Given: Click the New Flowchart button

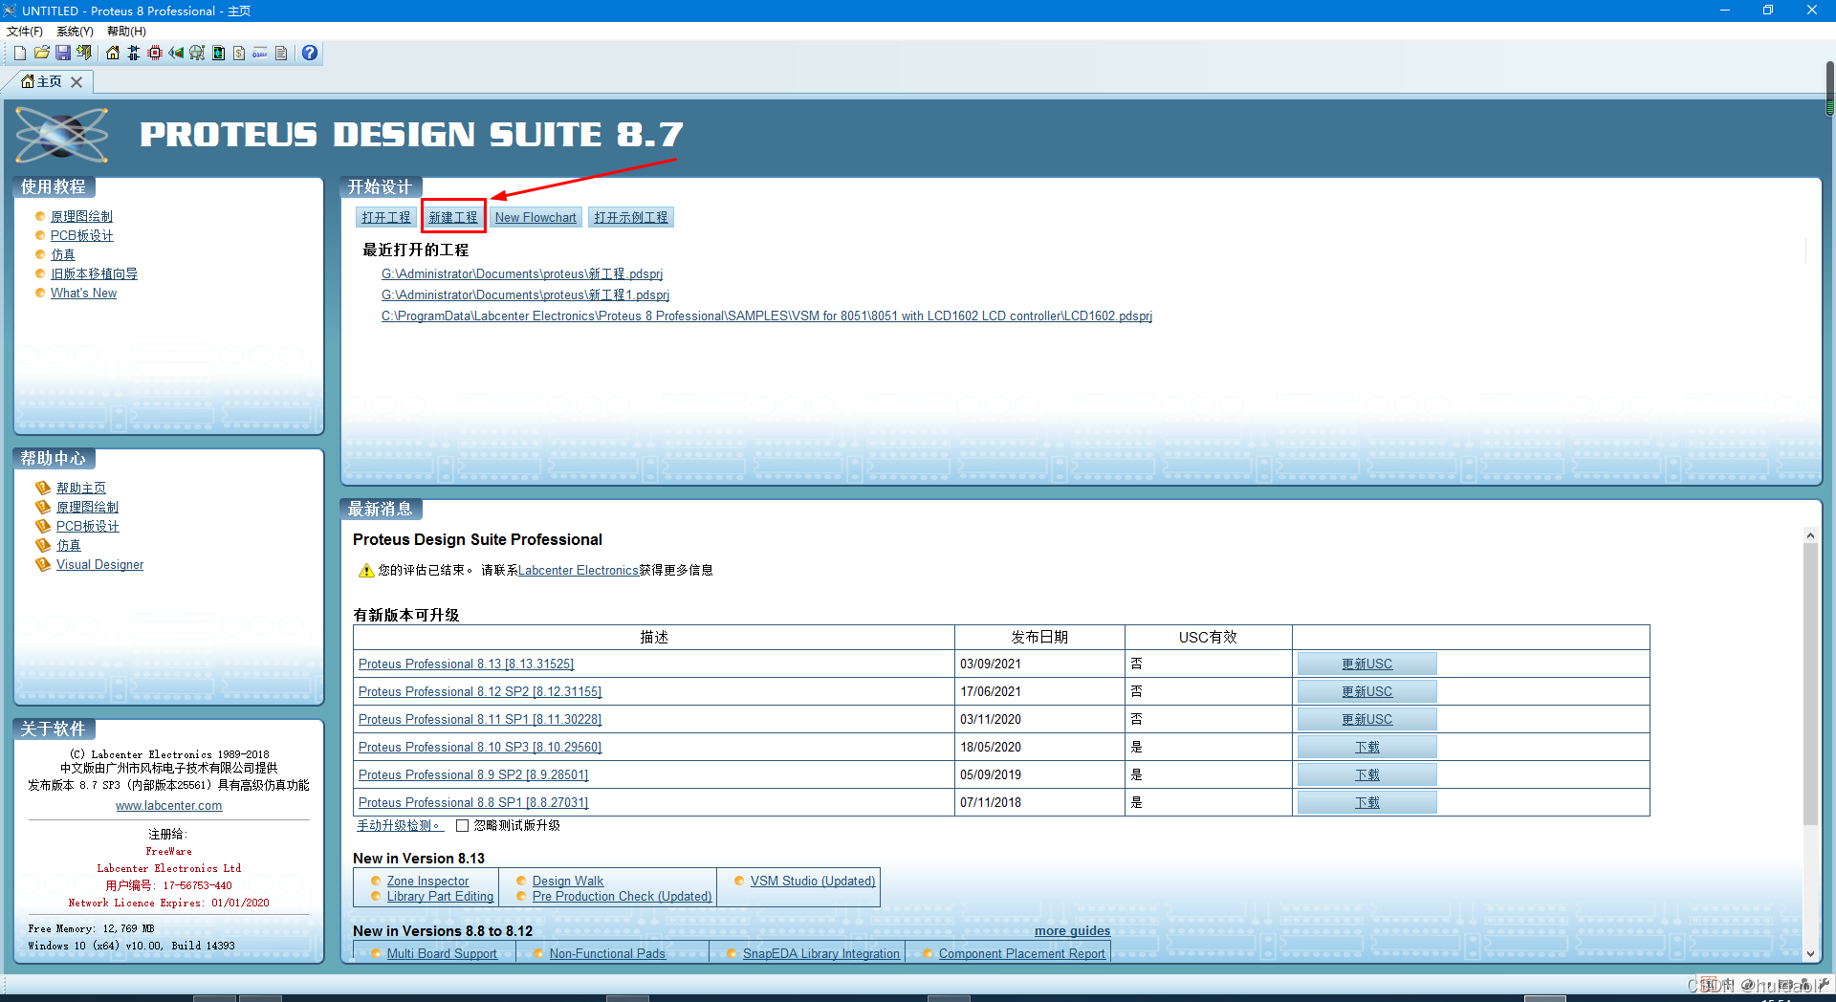Looking at the screenshot, I should coord(535,218).
